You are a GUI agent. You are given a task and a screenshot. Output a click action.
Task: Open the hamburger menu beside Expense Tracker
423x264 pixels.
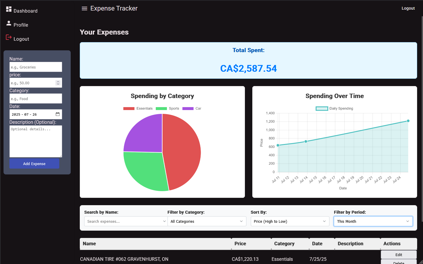[x=84, y=8]
